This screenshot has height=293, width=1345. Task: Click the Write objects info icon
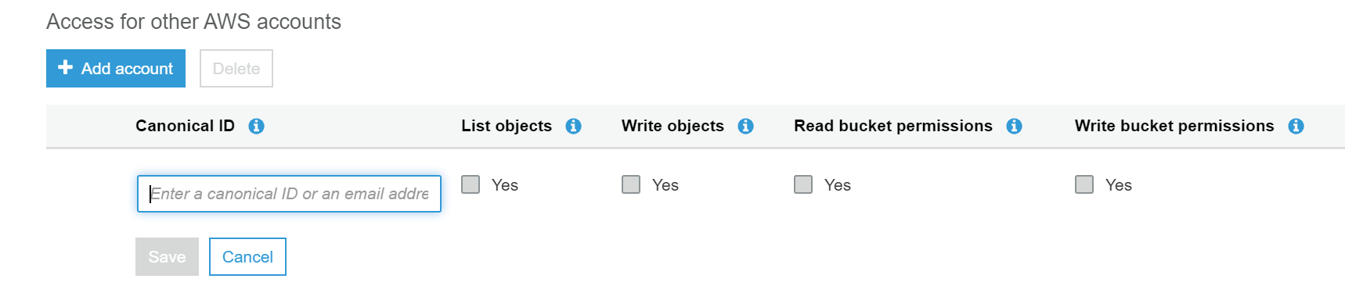[x=745, y=126]
